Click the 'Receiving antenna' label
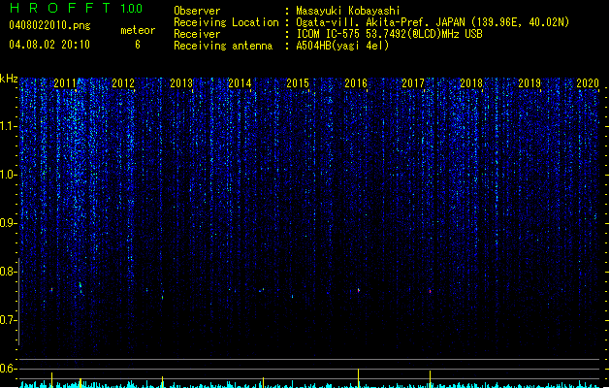This screenshot has width=610, height=388. coord(223,46)
